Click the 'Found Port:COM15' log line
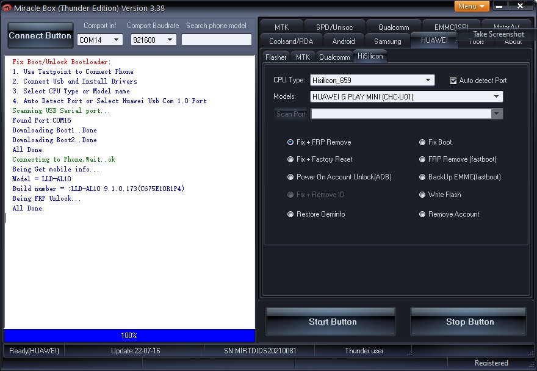 41,120
